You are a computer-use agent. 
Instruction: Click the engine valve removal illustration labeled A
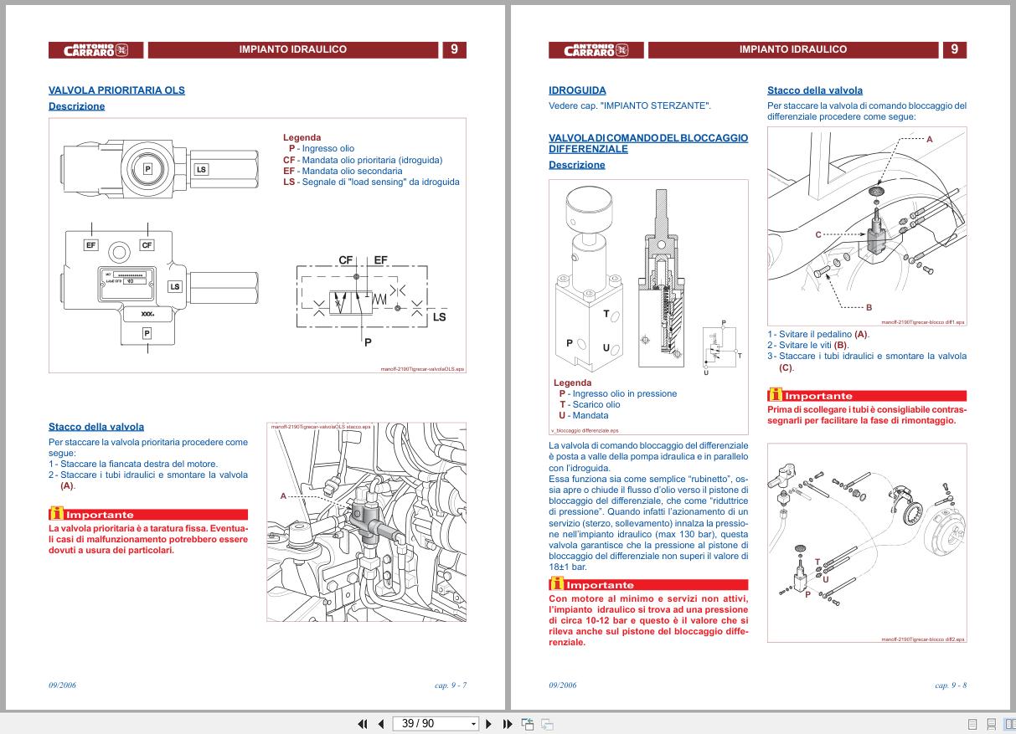[x=366, y=522]
